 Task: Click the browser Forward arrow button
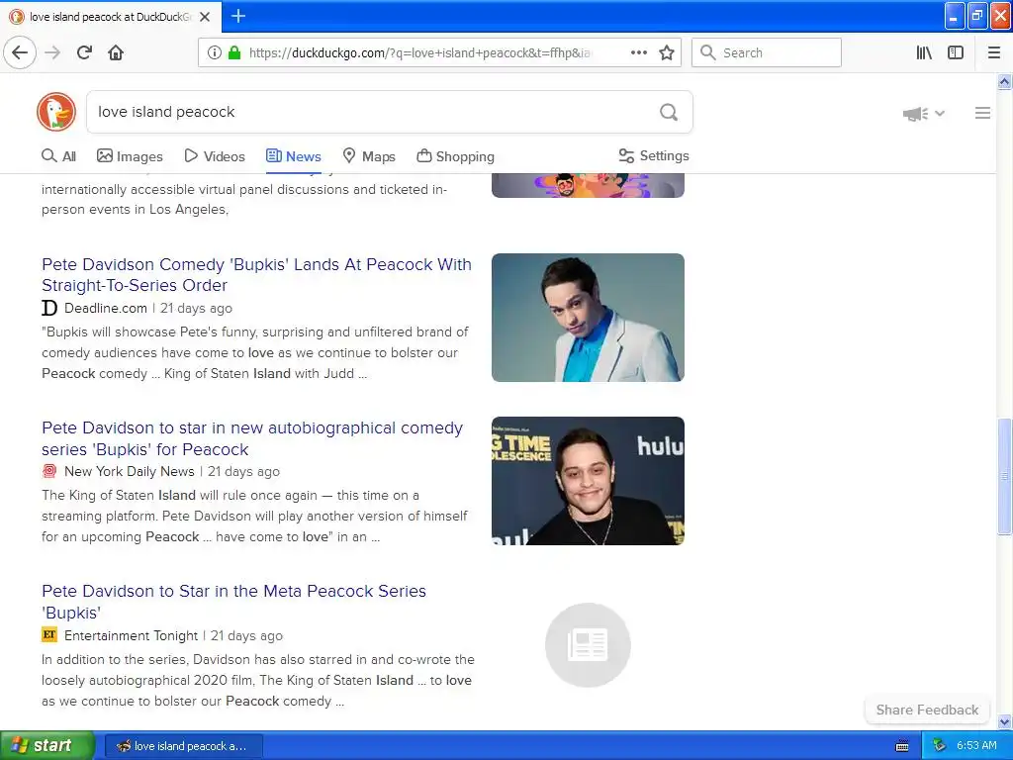tap(52, 52)
